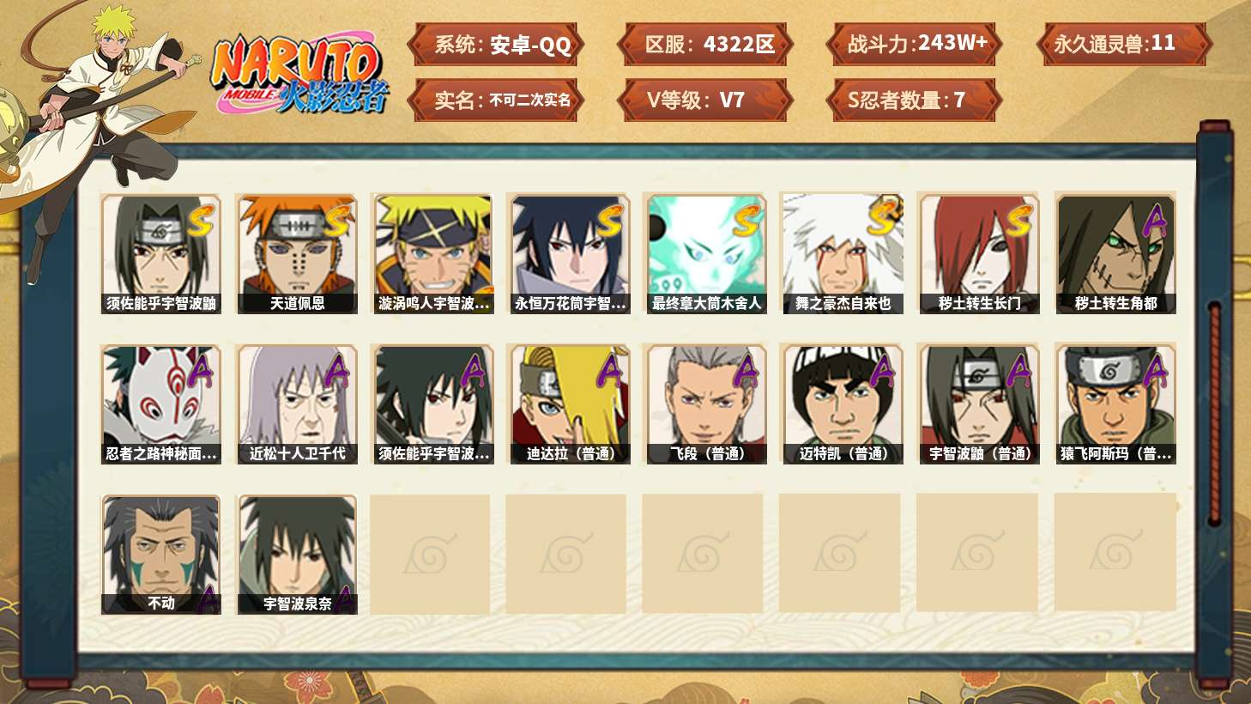Select the 秽土转生长门 ninja portrait

(x=979, y=254)
